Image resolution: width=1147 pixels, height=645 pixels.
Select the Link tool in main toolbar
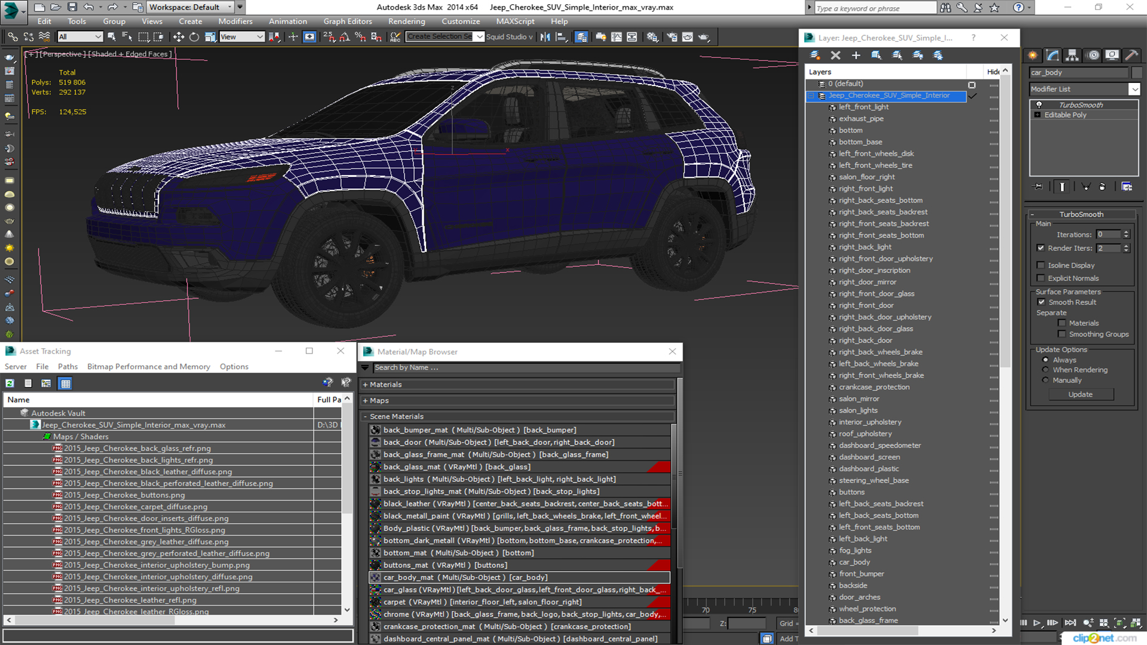point(13,37)
